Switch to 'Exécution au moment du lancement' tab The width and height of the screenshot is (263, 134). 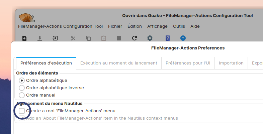point(119,63)
